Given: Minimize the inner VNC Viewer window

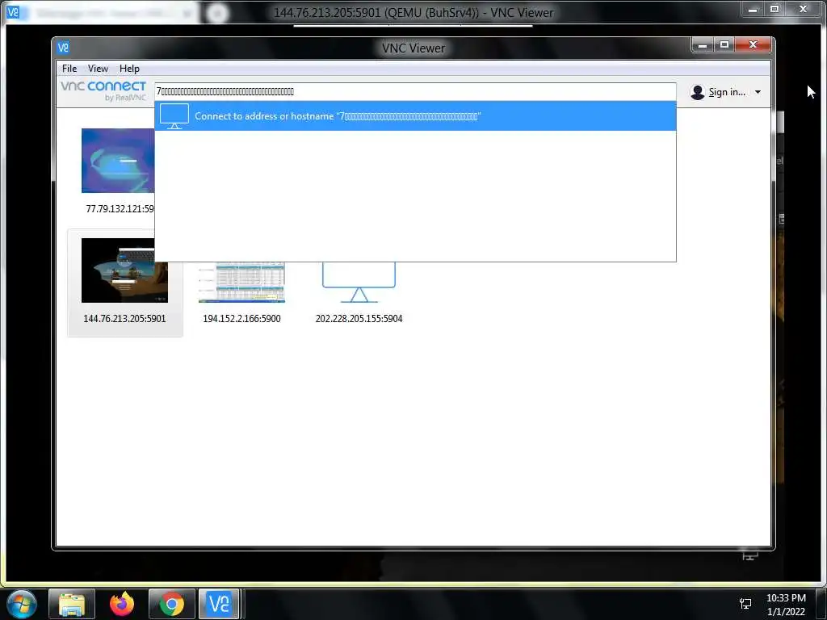Looking at the screenshot, I should point(703,45).
